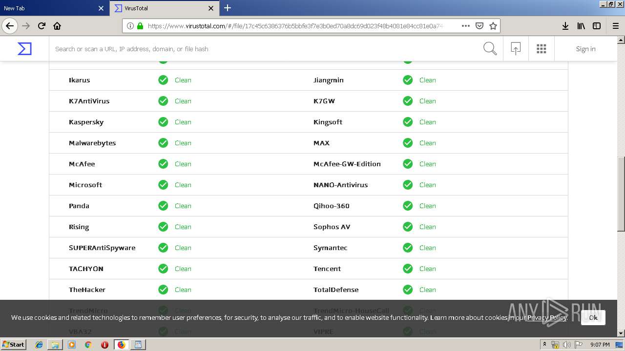Click the VirusTotal sigma logo
Viewport: 625px width, 351px height.
pos(24,49)
